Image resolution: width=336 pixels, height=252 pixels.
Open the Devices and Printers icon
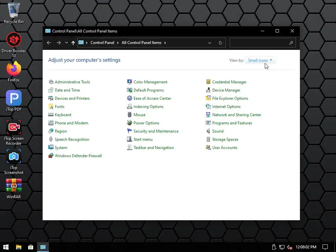pos(51,98)
